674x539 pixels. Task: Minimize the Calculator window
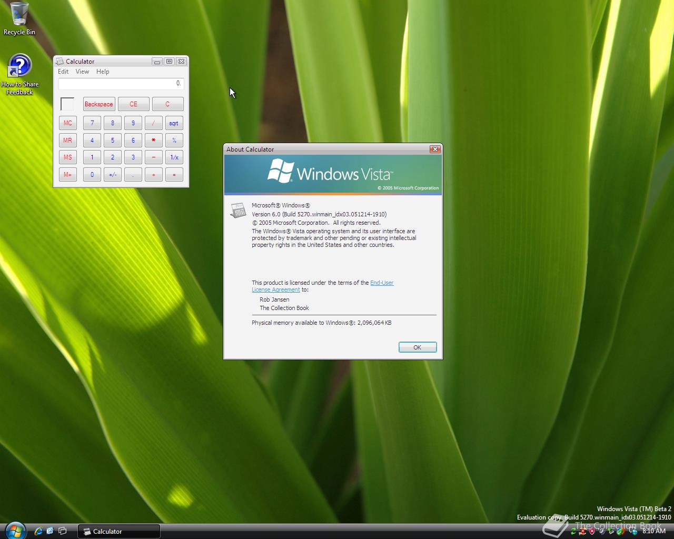[x=157, y=62]
